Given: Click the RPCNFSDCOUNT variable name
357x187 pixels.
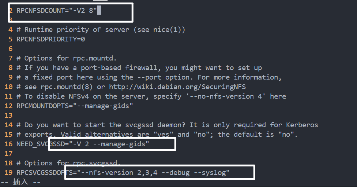Looking at the screenshot, I should [x=40, y=11].
